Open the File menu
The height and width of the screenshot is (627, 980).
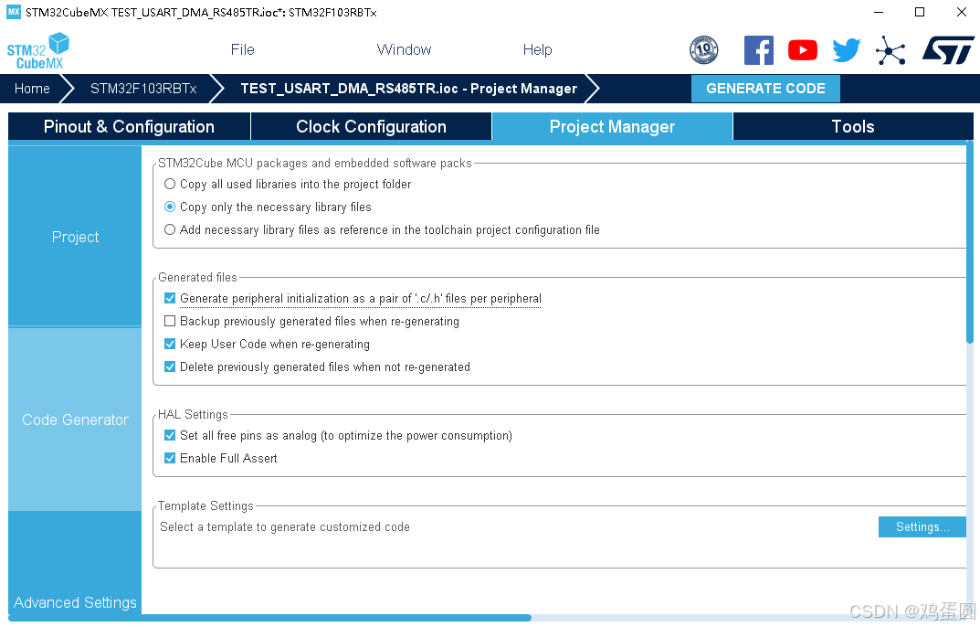[243, 49]
